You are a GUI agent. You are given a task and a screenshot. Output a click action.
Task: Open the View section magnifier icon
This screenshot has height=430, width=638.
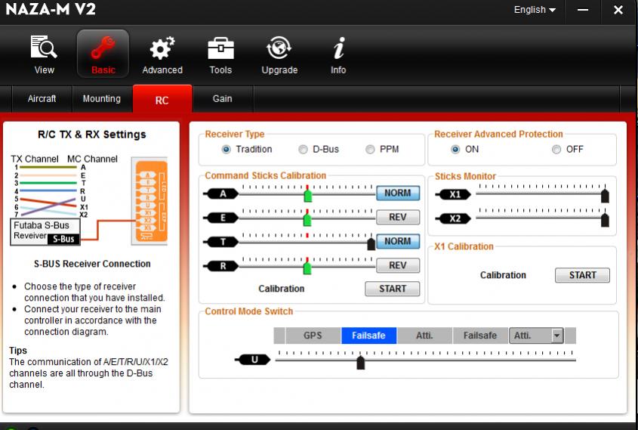point(44,48)
